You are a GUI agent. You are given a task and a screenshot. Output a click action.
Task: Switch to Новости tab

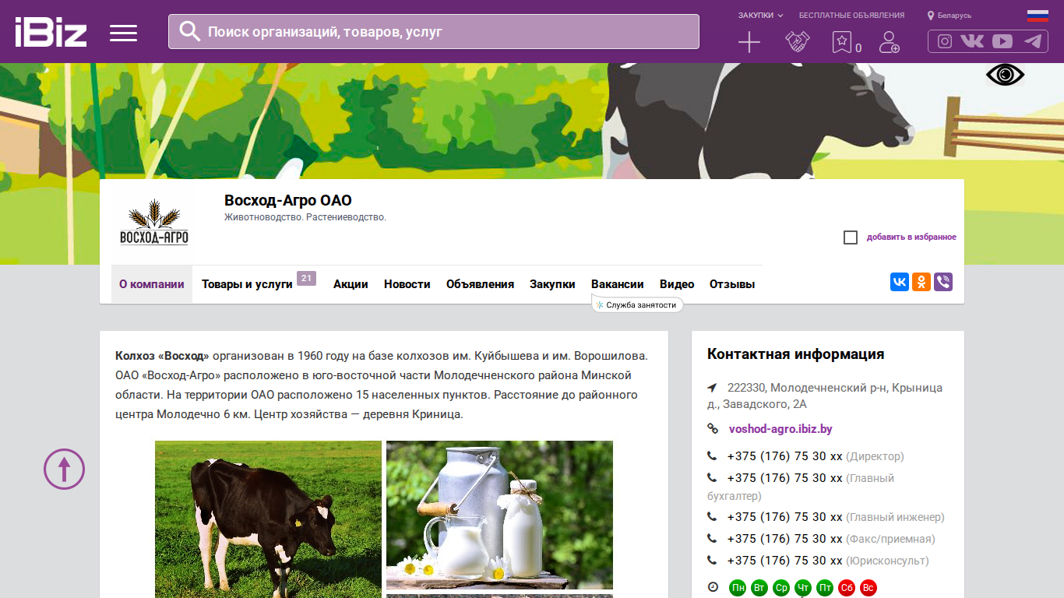(x=407, y=284)
